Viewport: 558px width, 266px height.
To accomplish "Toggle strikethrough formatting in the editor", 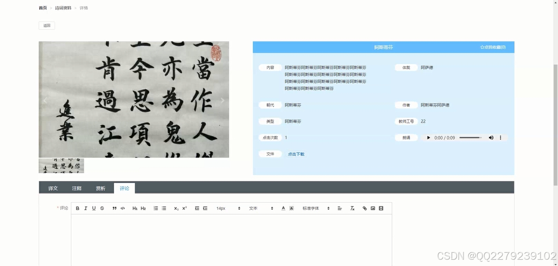I will pyautogui.click(x=102, y=208).
